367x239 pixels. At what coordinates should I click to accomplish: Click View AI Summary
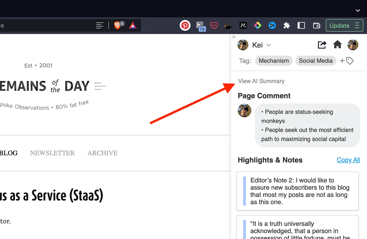click(261, 81)
